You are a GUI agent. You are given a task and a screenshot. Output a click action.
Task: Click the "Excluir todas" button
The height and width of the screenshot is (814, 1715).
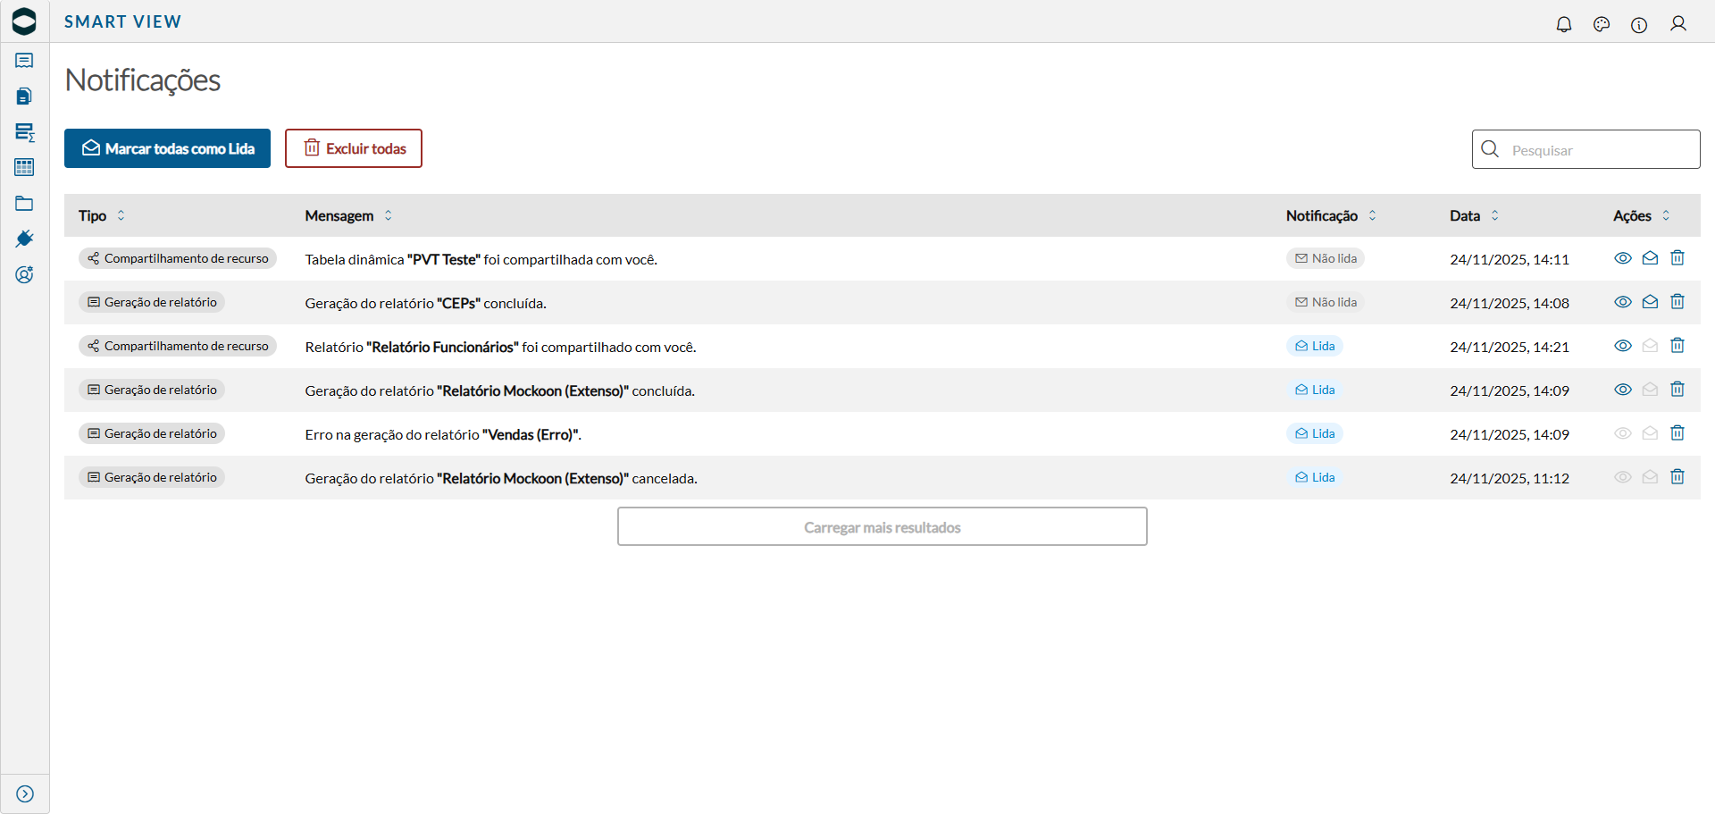coord(353,148)
